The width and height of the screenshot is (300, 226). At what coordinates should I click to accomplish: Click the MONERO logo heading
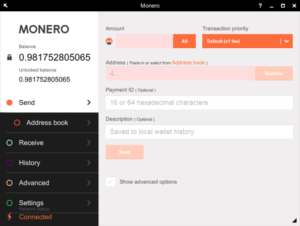pyautogui.click(x=44, y=29)
